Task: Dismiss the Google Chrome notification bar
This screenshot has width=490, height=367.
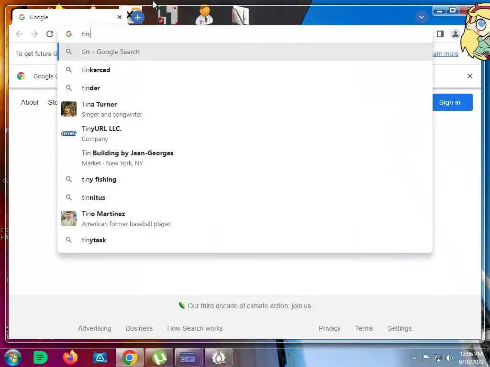Action: click(x=470, y=76)
